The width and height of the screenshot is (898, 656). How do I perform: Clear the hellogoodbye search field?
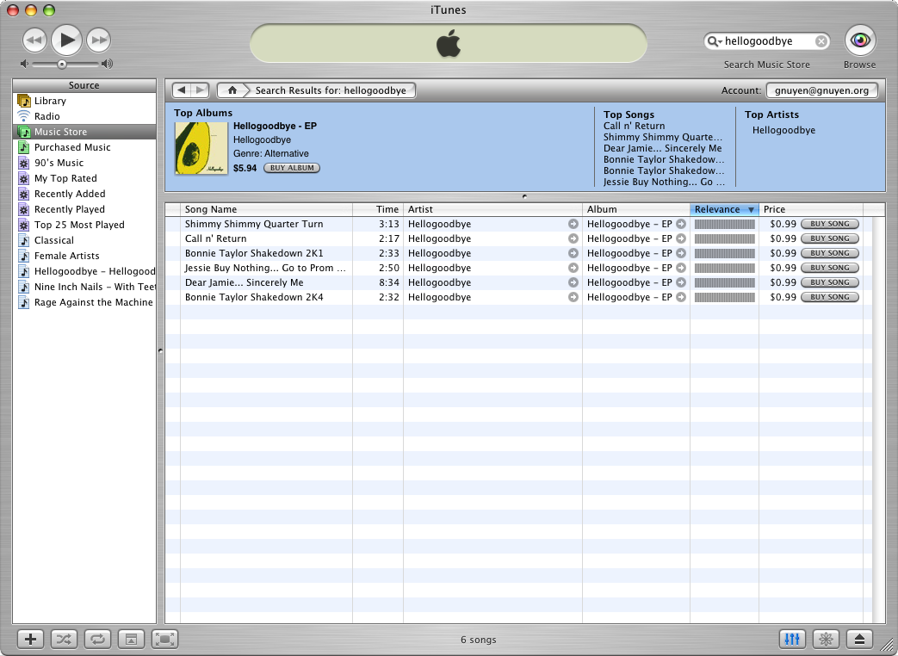click(x=821, y=41)
